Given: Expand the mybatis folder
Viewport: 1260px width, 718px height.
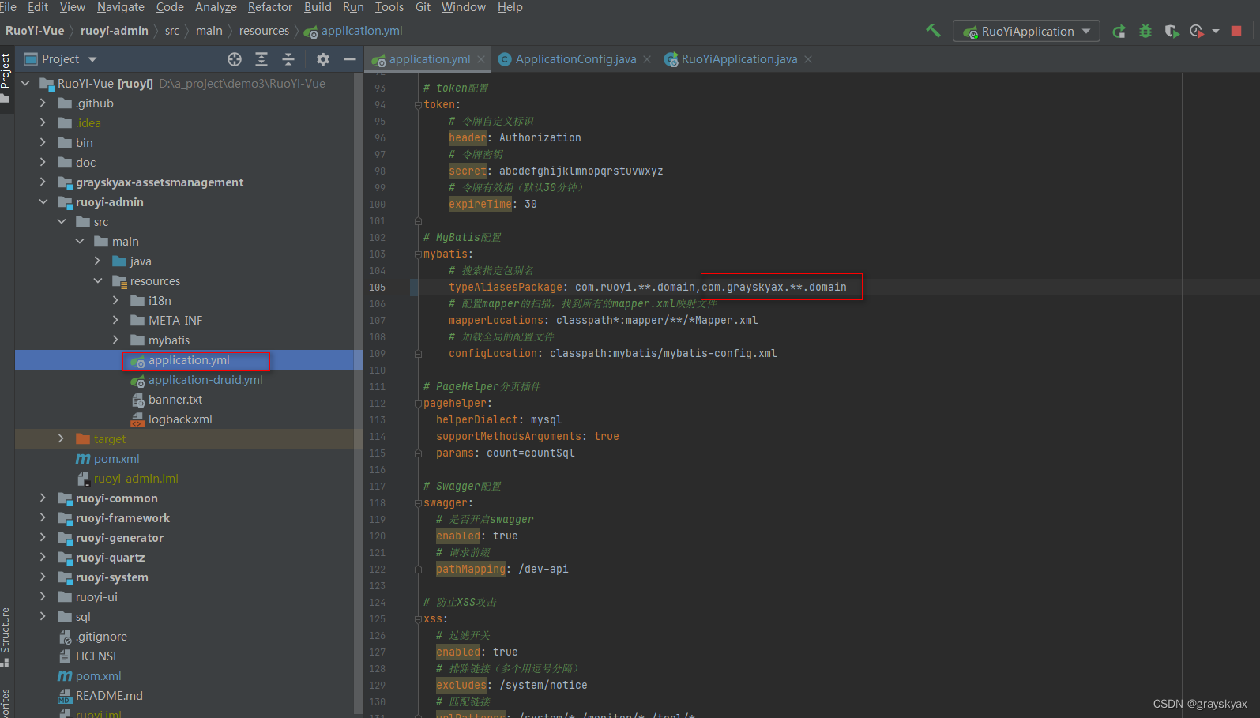Looking at the screenshot, I should (115, 340).
